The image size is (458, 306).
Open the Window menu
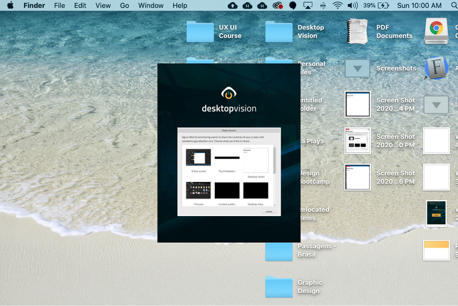pyautogui.click(x=151, y=6)
